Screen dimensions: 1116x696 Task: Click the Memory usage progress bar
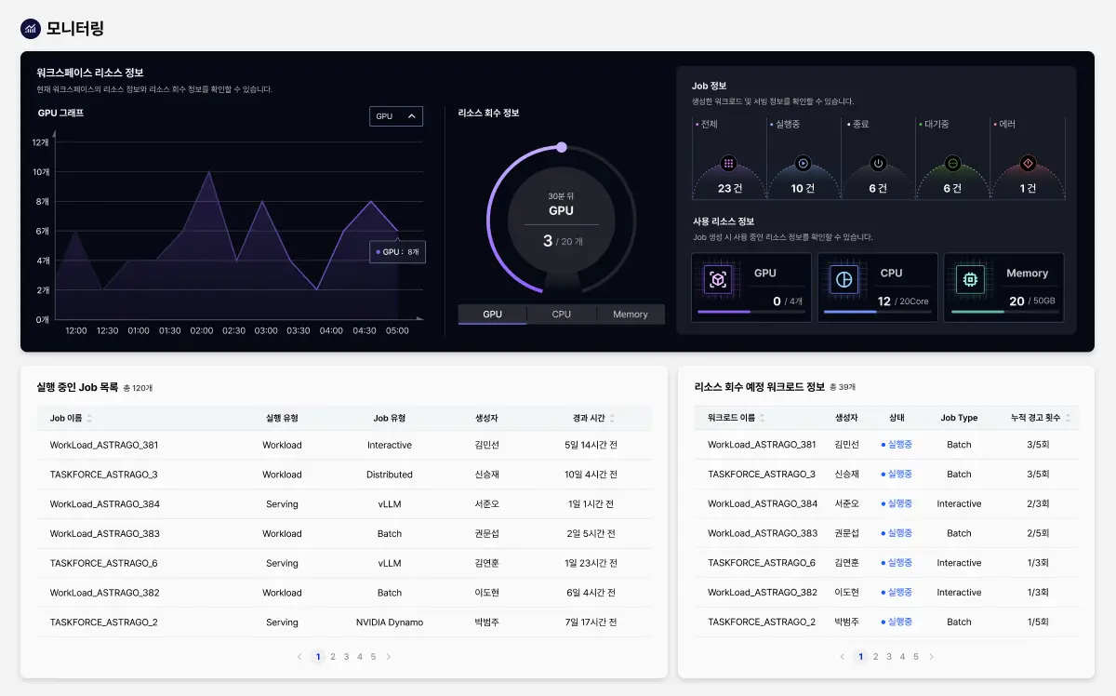tap(1004, 312)
